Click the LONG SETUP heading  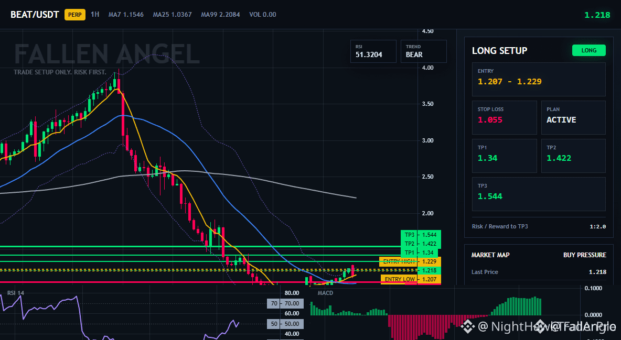tap(499, 51)
